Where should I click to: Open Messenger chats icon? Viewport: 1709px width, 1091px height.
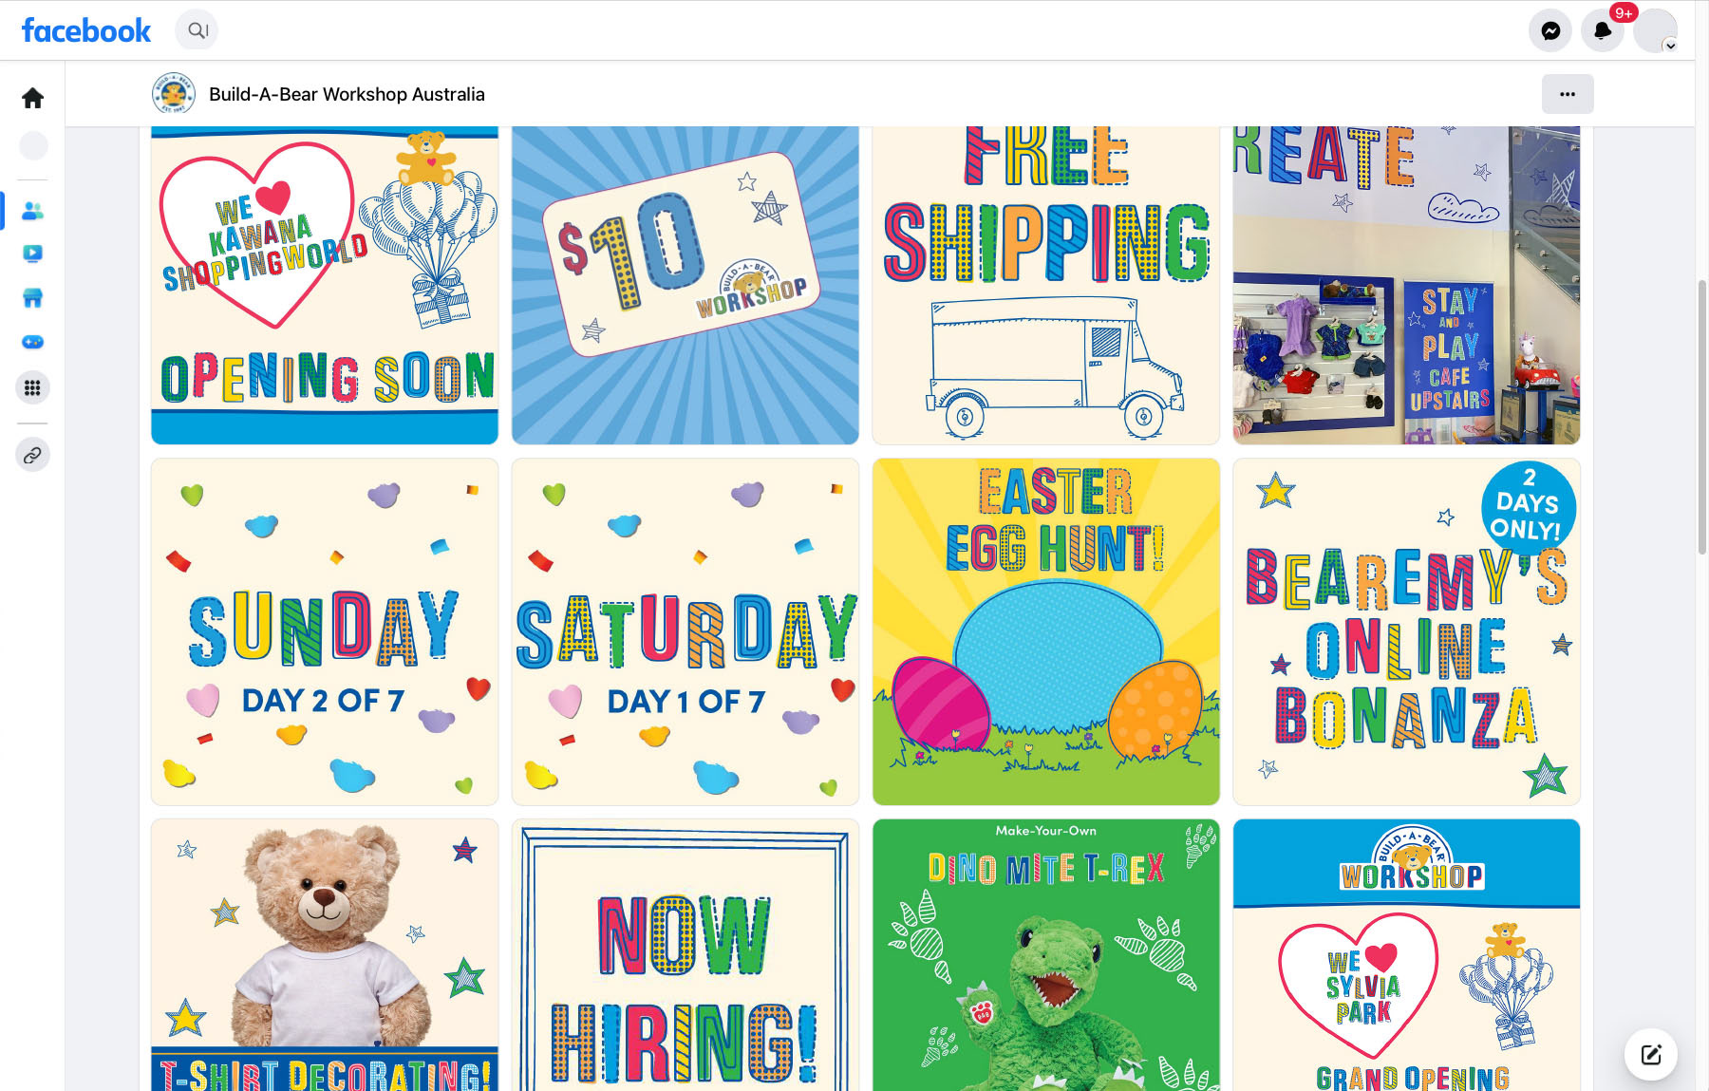tap(1550, 31)
